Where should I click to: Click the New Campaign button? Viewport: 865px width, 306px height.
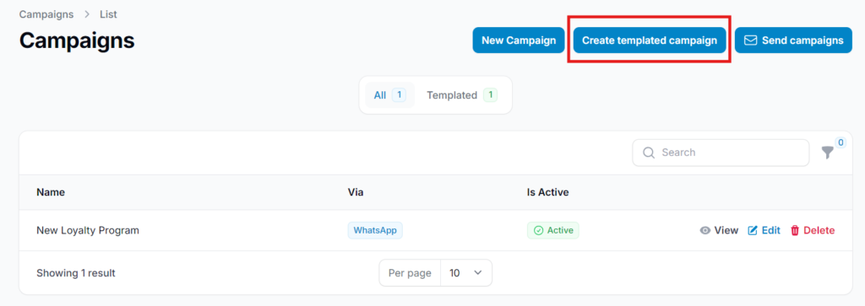pyautogui.click(x=519, y=40)
